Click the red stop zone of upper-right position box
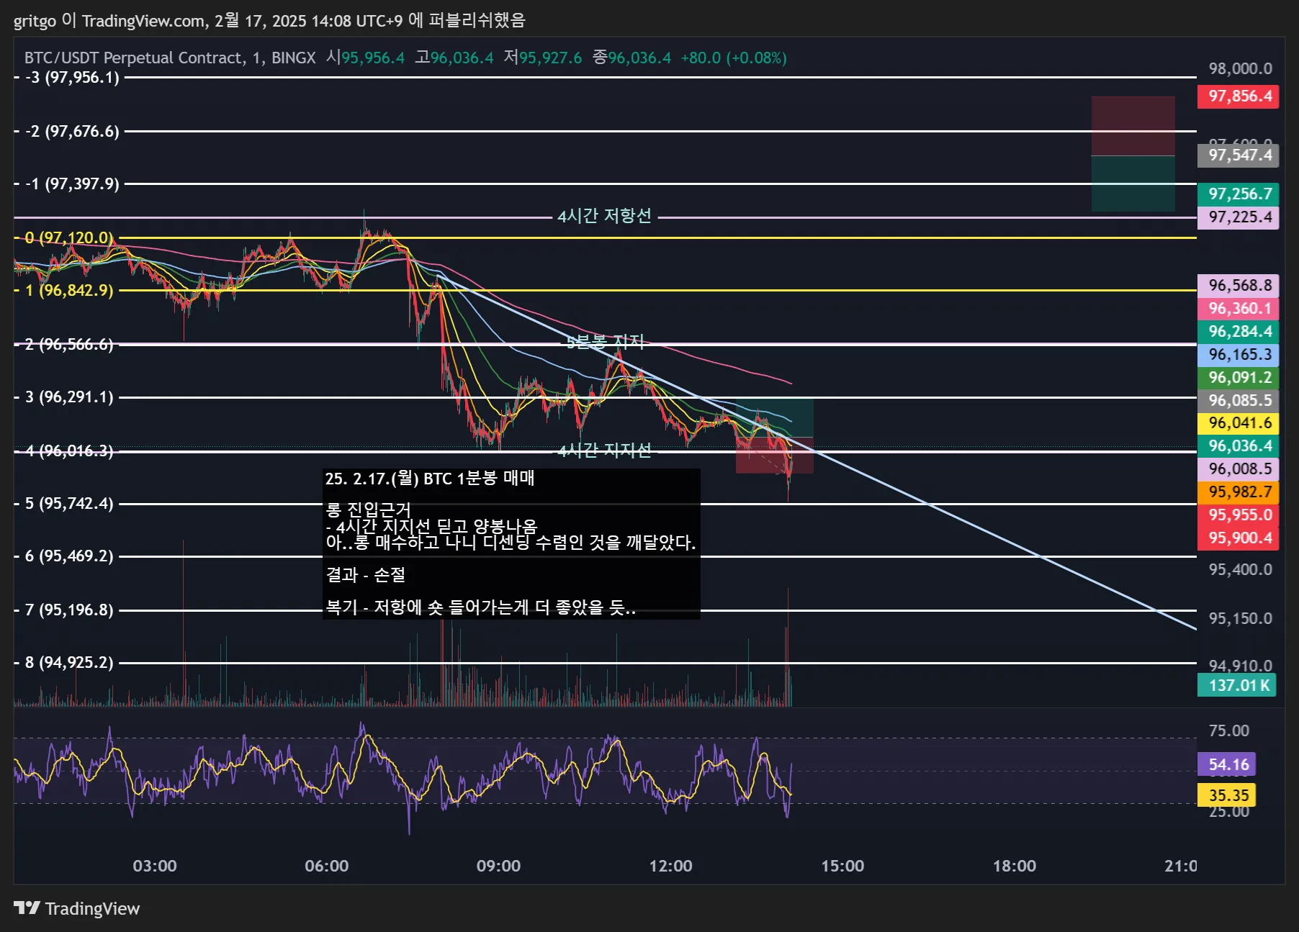The height and width of the screenshot is (932, 1299). pos(1133,126)
